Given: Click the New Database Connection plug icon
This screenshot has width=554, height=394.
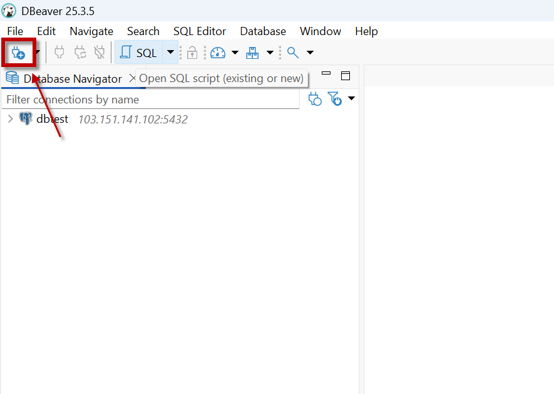Looking at the screenshot, I should coord(18,53).
